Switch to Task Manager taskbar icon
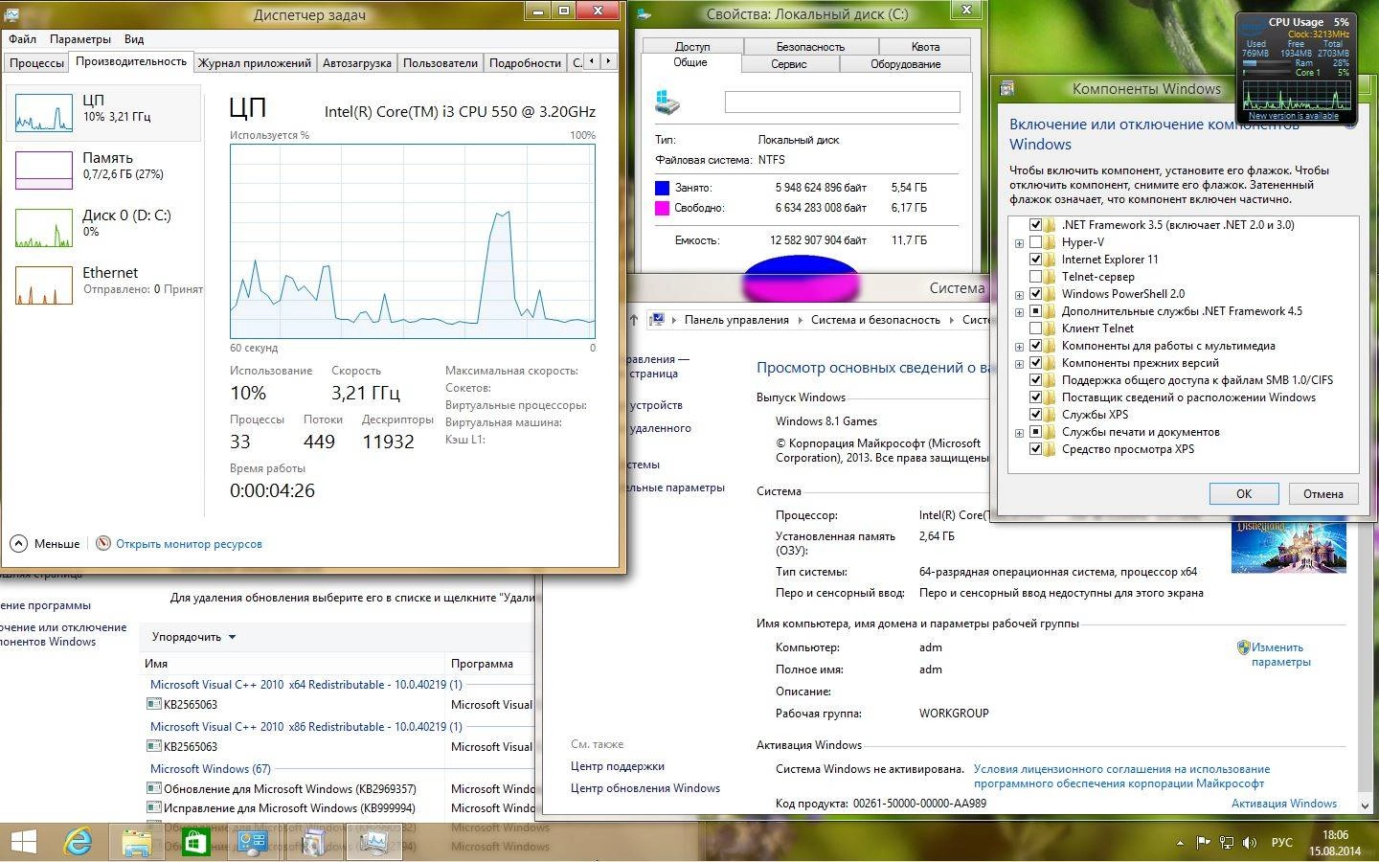Screen dimensions: 1379x862 [373, 843]
